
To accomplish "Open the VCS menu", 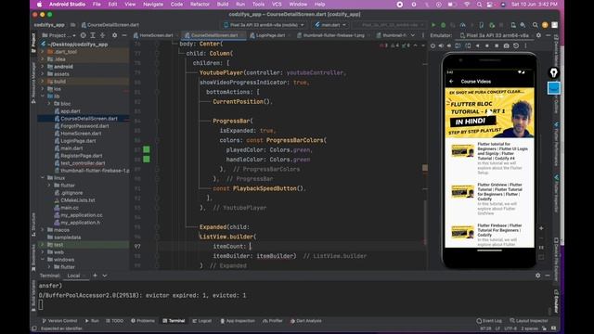I will (x=277, y=4).
